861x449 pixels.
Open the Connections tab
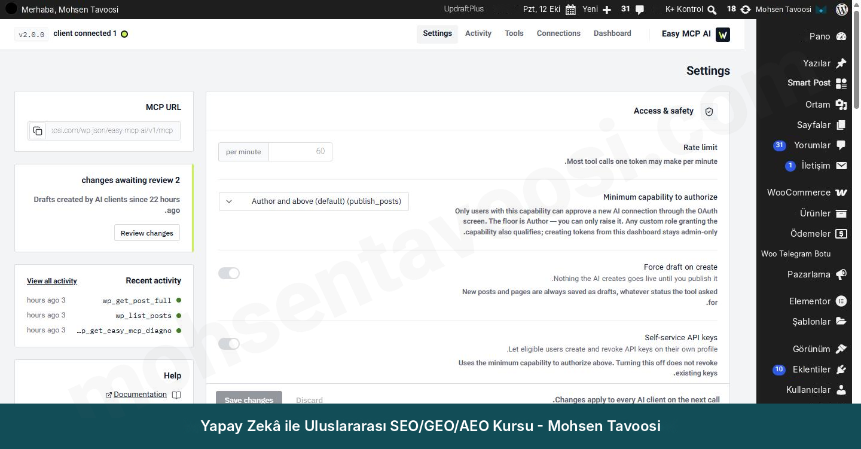pyautogui.click(x=558, y=33)
